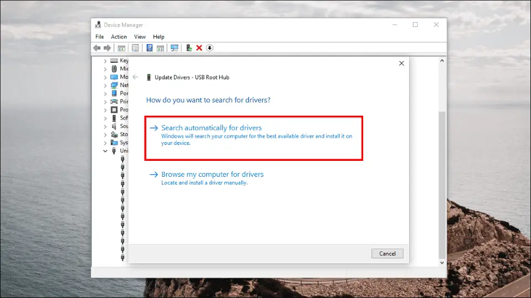Click the scrollbar down arrow
The height and width of the screenshot is (298, 531).
tap(442, 263)
